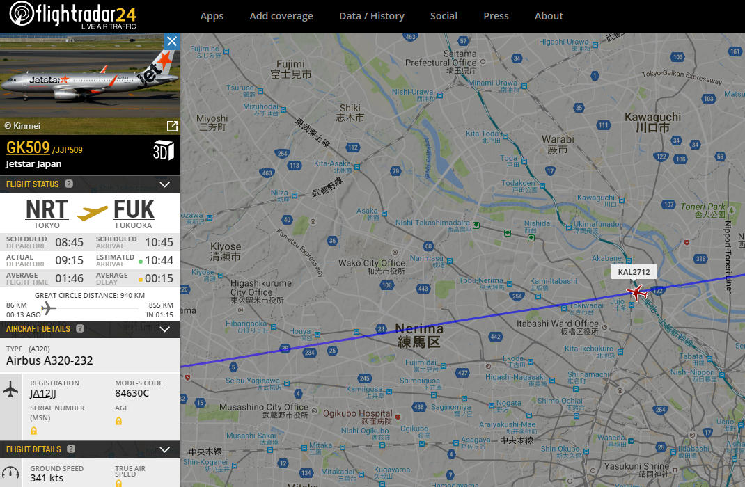Open Flight Status help question mark
This screenshot has width=745, height=487.
point(69,184)
